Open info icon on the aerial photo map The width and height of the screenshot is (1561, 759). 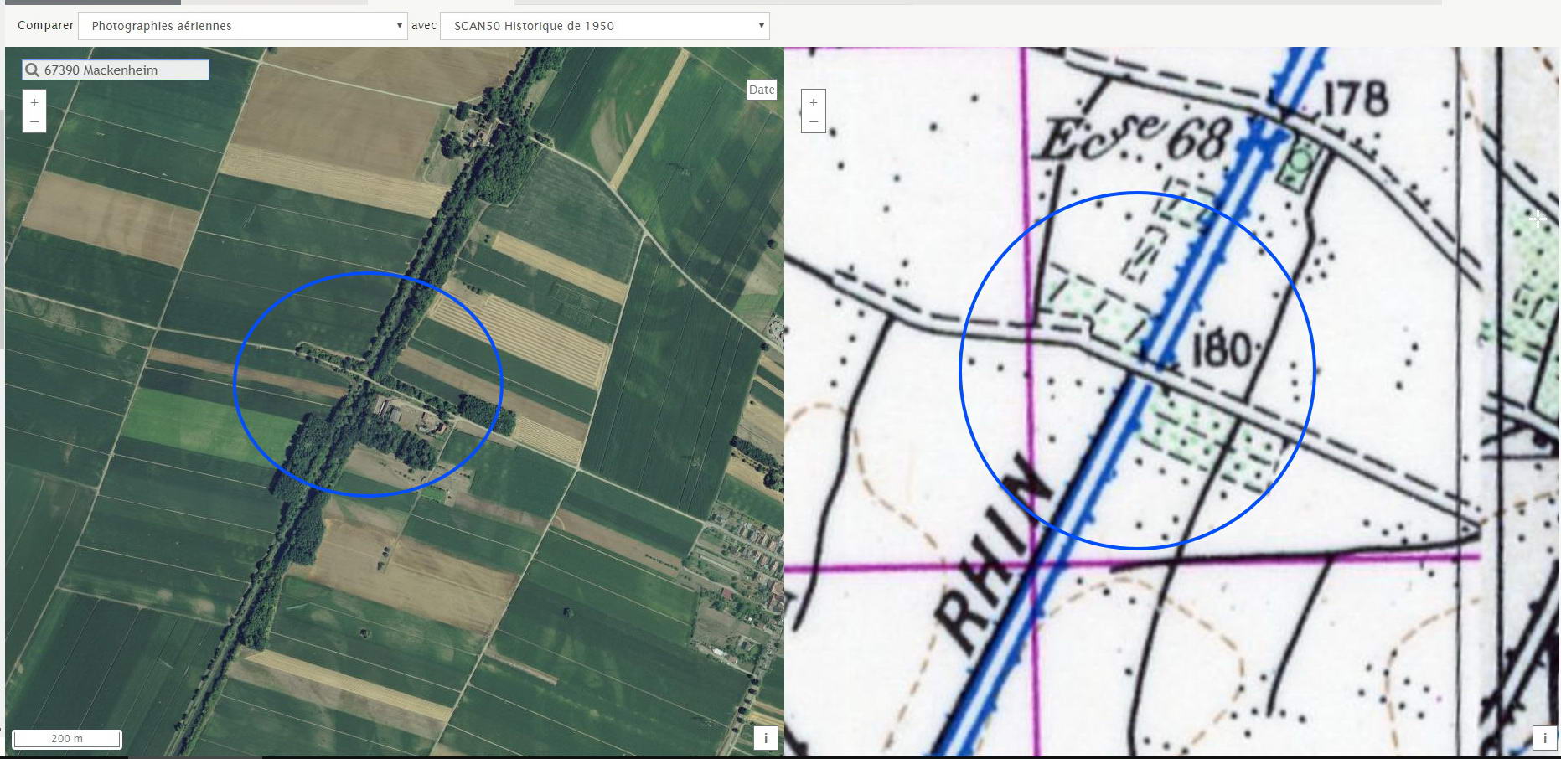(x=764, y=738)
